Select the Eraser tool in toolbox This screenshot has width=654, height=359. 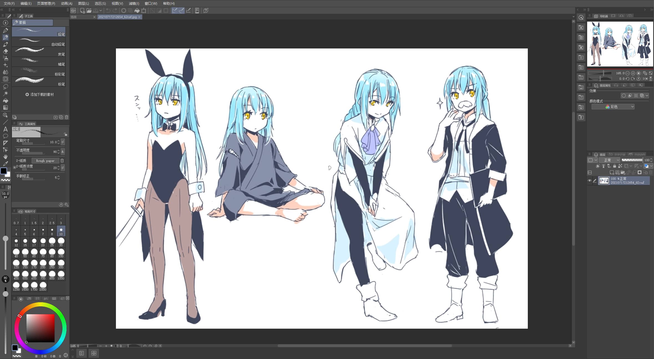click(6, 51)
